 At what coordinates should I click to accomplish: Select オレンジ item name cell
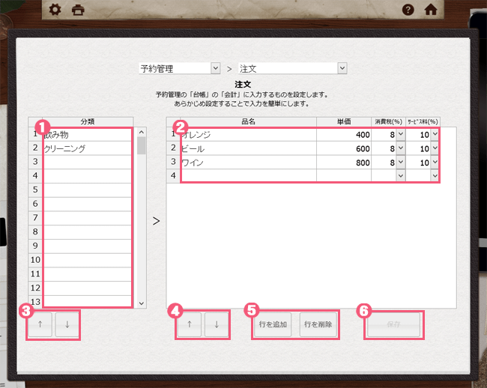tap(248, 134)
